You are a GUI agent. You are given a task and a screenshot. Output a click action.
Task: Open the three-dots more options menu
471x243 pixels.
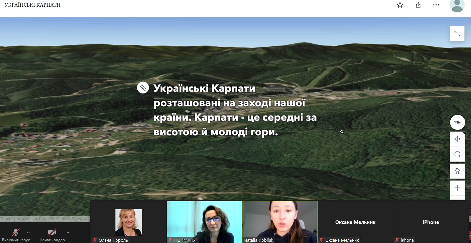(x=436, y=5)
